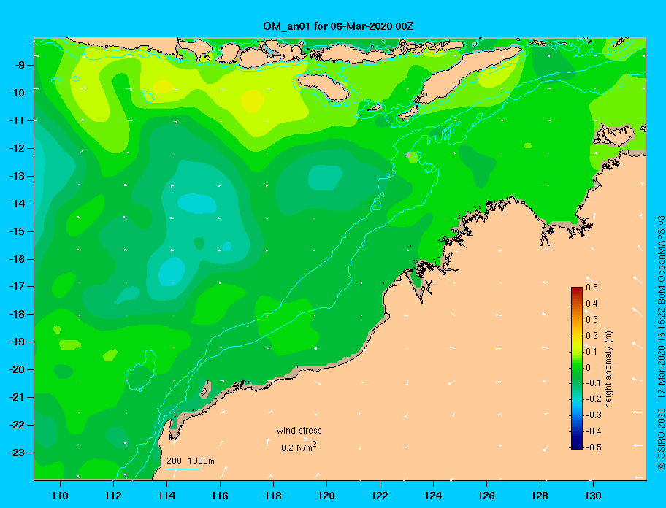Click the color bar tick value '-0.2'
The width and height of the screenshot is (666, 508).
594,399
